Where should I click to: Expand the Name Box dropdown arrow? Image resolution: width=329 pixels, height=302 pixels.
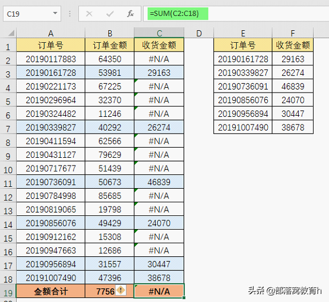coord(55,13)
